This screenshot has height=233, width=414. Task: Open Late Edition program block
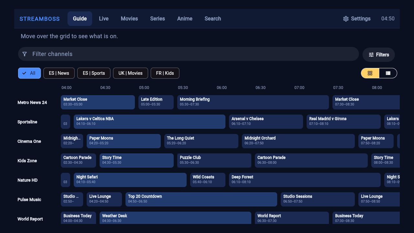coord(156,102)
